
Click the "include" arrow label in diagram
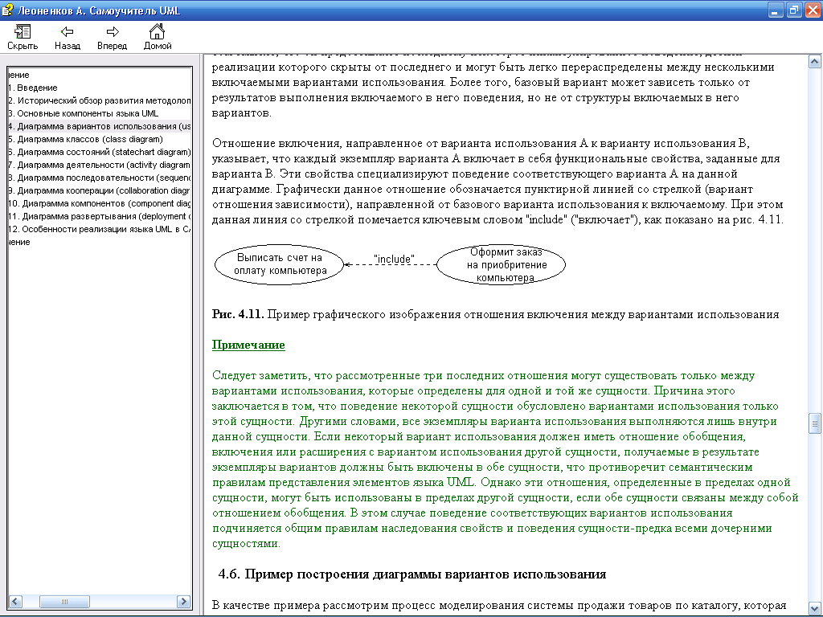(394, 259)
